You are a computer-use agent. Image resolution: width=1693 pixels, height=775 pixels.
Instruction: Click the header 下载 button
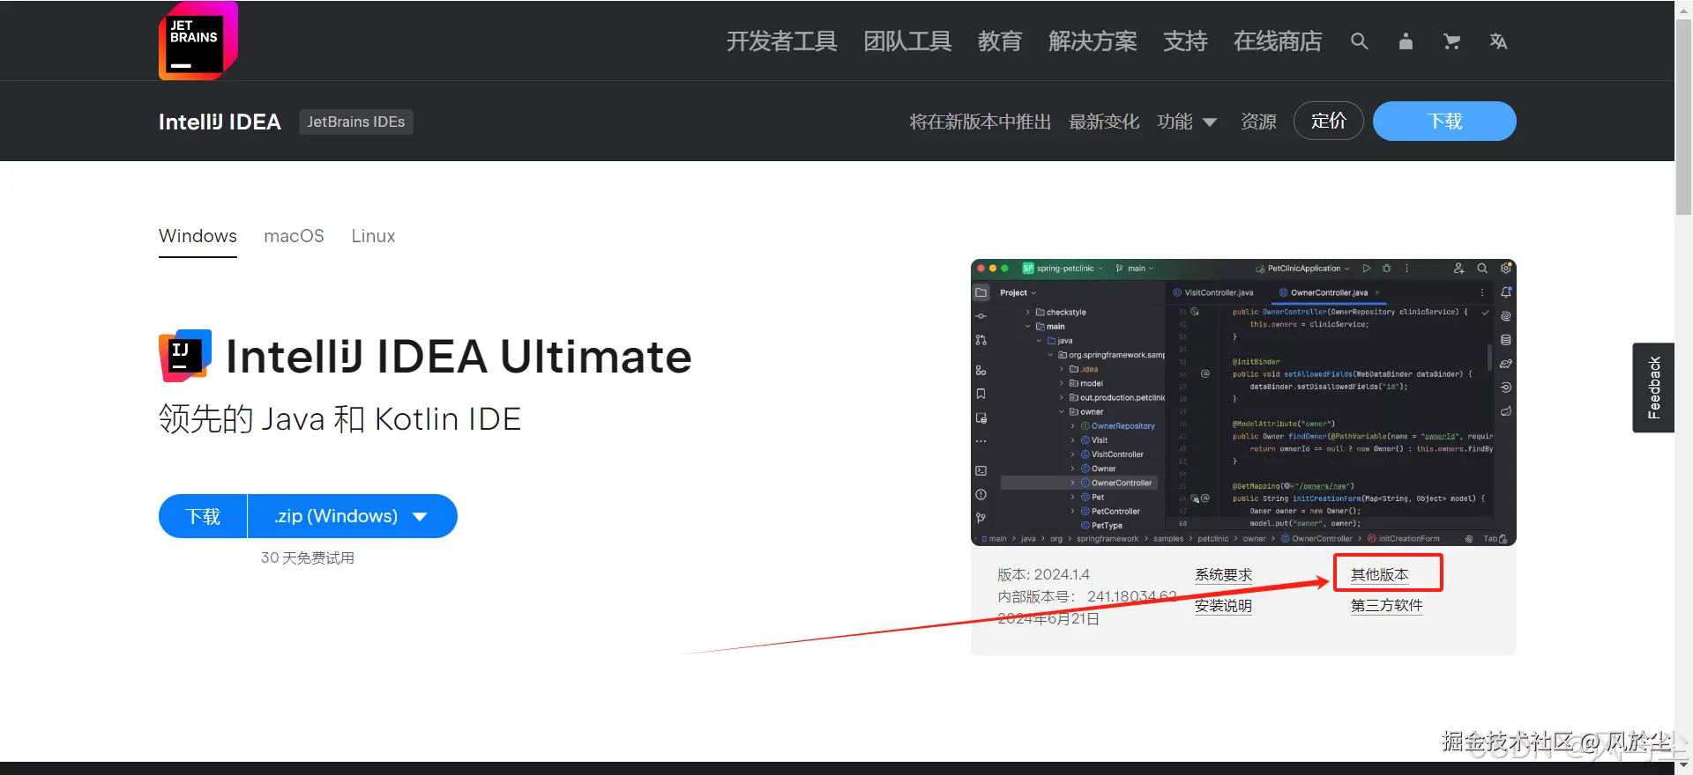(x=1444, y=121)
